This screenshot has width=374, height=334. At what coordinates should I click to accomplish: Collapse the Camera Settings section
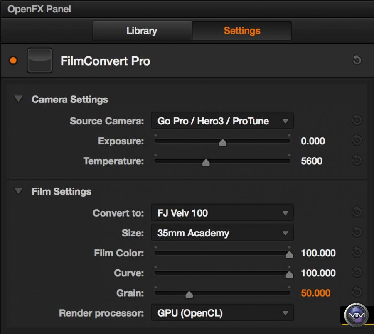18,99
